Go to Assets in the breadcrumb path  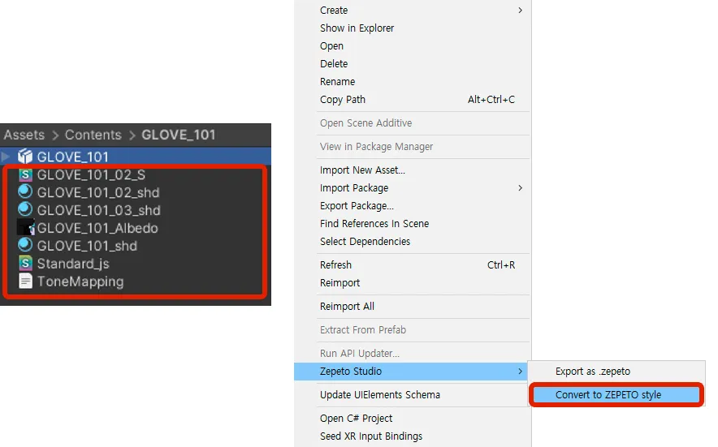coord(24,135)
